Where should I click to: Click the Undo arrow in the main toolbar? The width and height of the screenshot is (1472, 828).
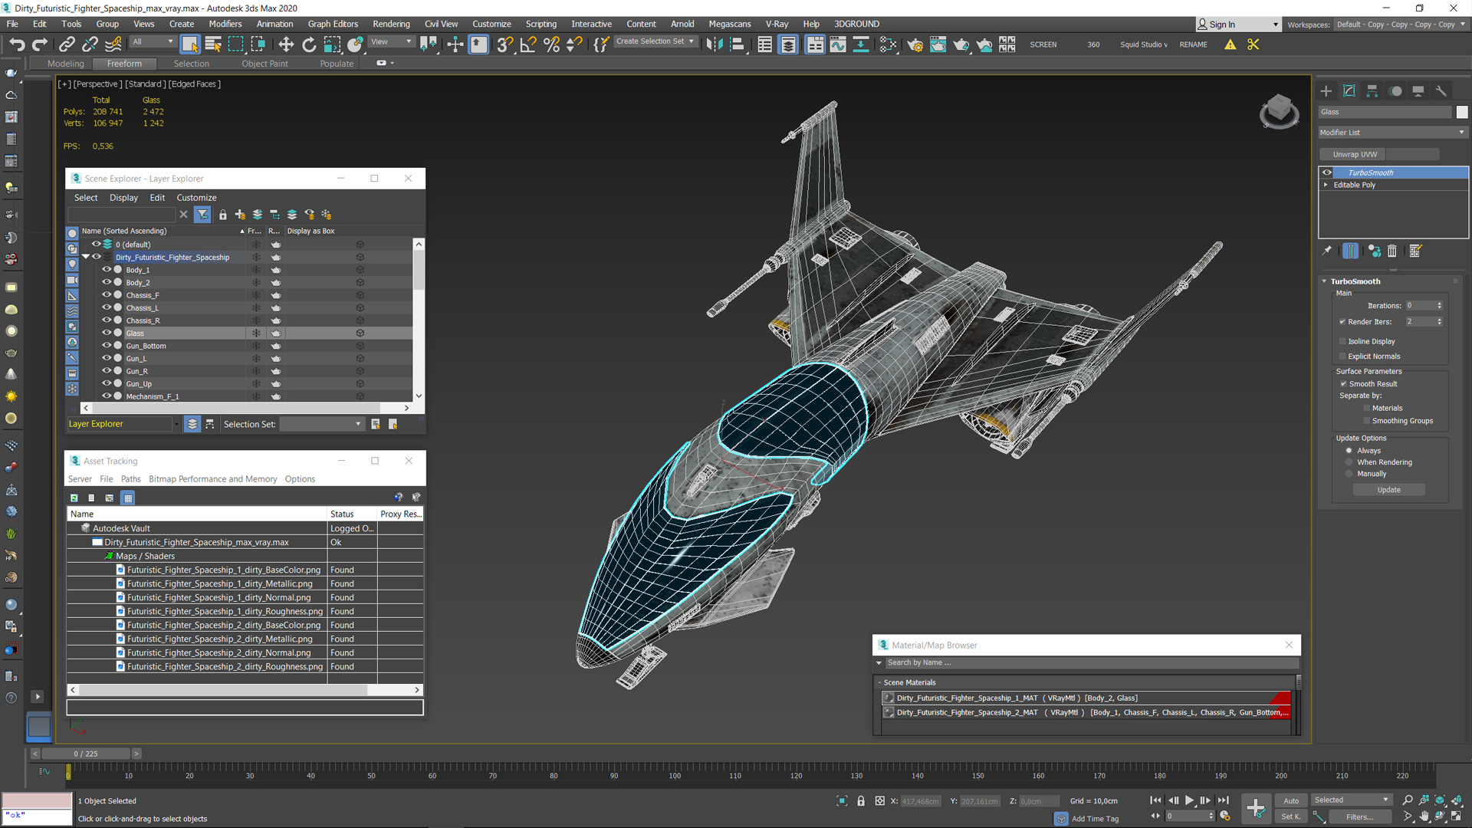17,44
